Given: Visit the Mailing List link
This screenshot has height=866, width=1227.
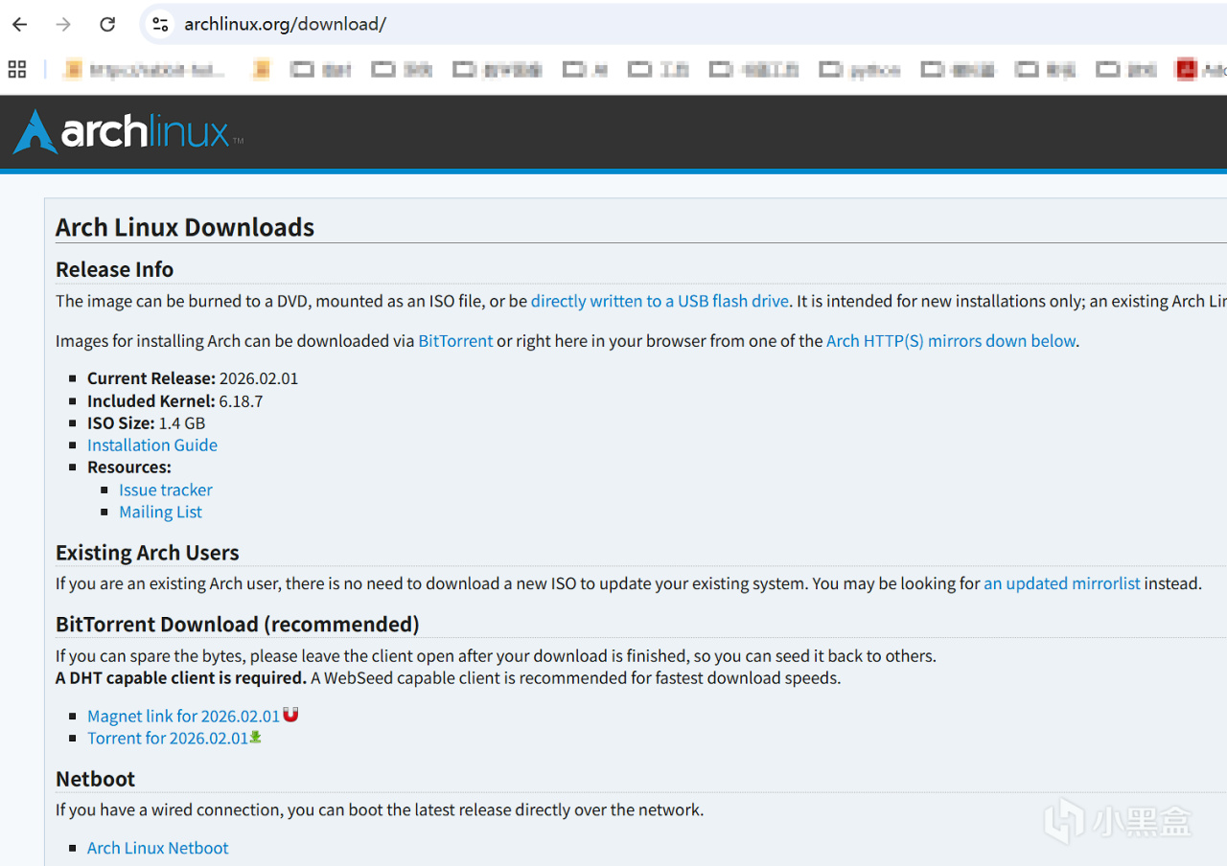Looking at the screenshot, I should (x=160, y=512).
